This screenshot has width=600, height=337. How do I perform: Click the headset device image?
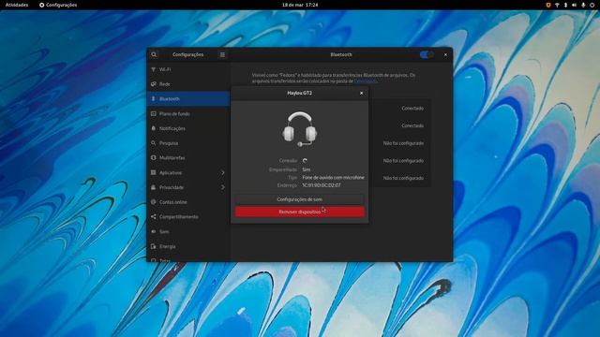[300, 129]
